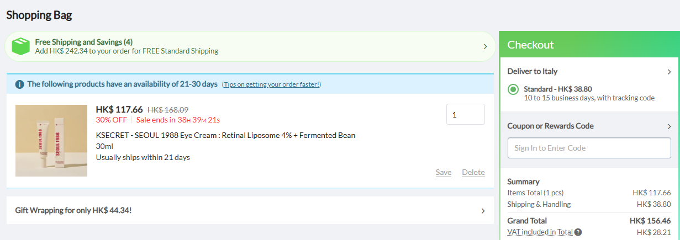Save the eye cream for later
This screenshot has width=680, height=240.
443,172
